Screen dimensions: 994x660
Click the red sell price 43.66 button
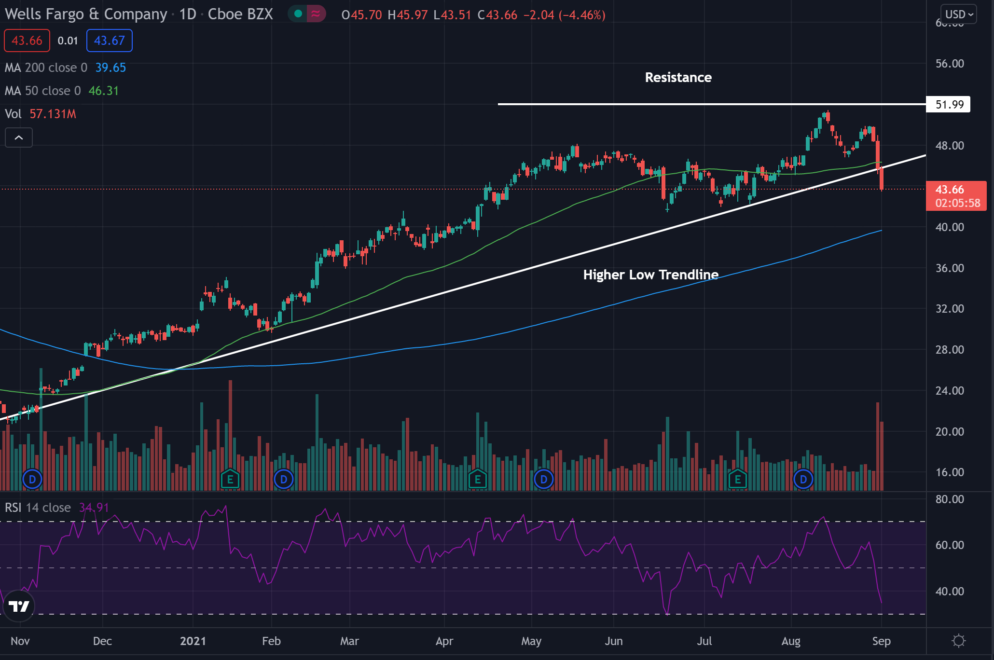(x=27, y=41)
